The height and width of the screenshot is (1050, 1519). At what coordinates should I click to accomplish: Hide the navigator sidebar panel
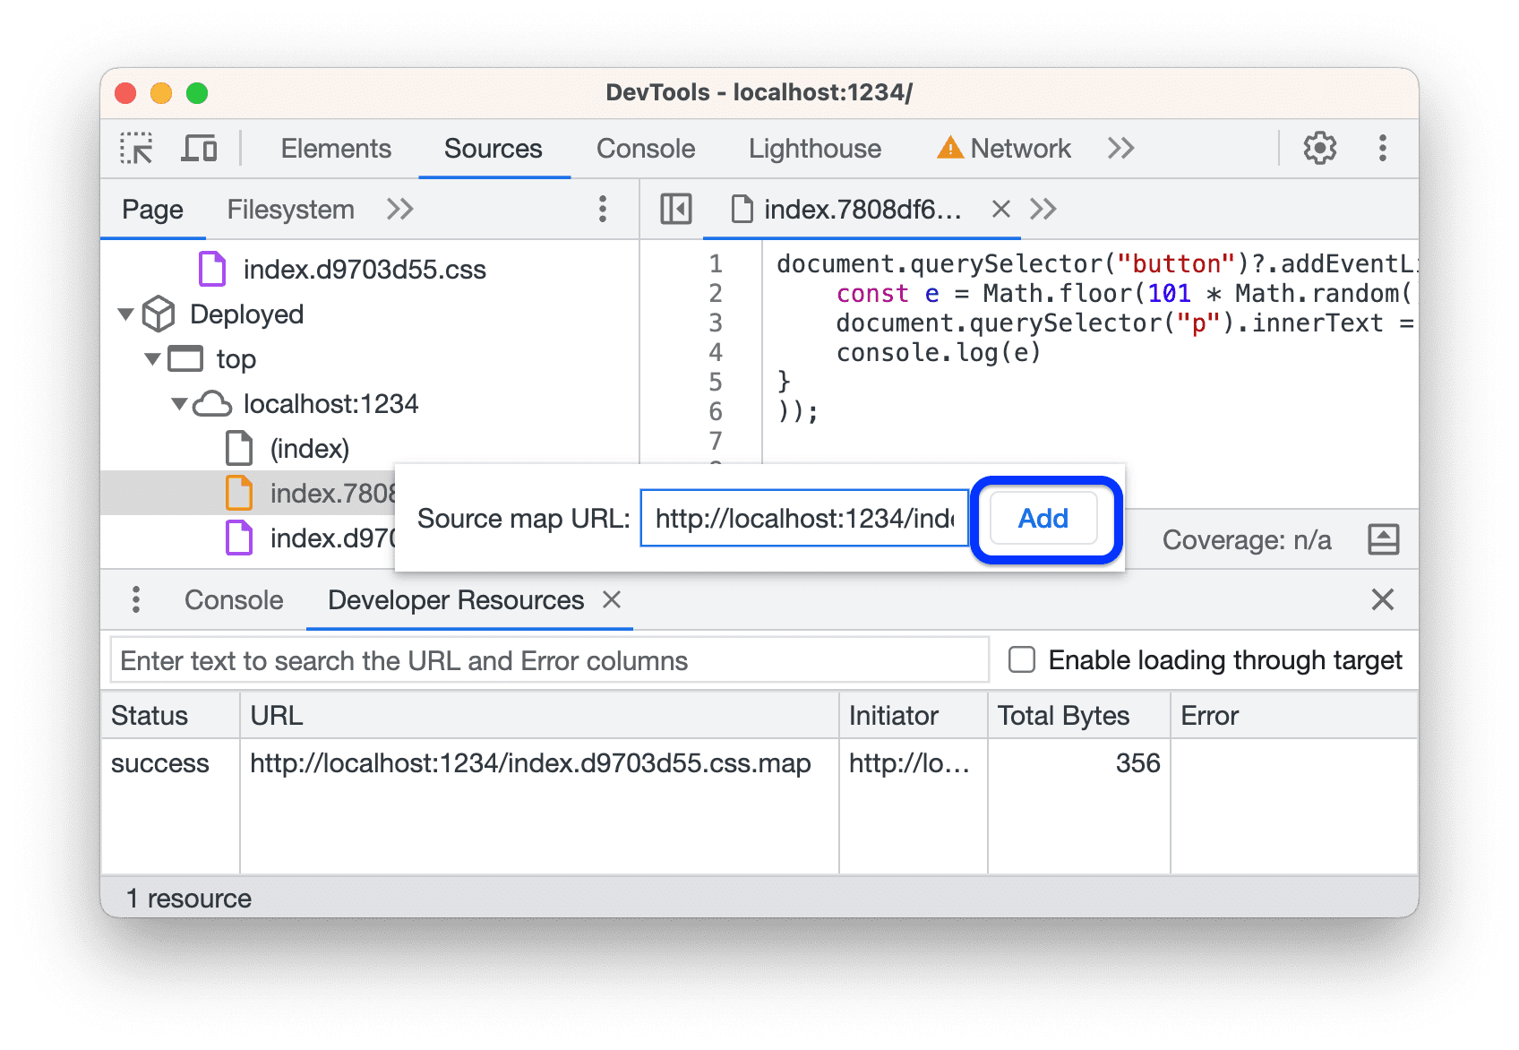click(x=676, y=209)
